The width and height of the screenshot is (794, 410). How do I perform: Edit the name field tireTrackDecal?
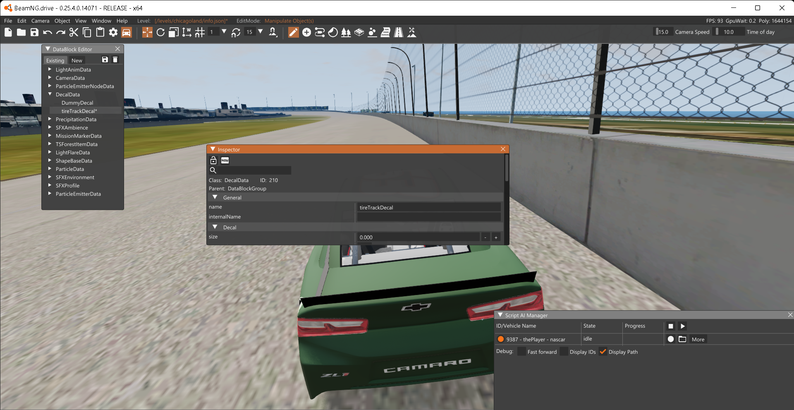coord(428,207)
